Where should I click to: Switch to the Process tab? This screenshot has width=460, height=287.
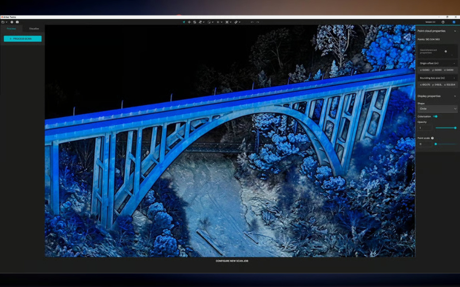coord(11,28)
